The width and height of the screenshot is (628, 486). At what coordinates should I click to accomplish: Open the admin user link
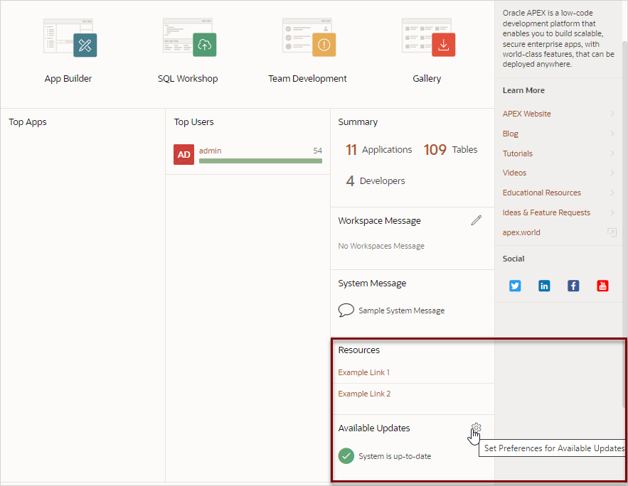211,151
